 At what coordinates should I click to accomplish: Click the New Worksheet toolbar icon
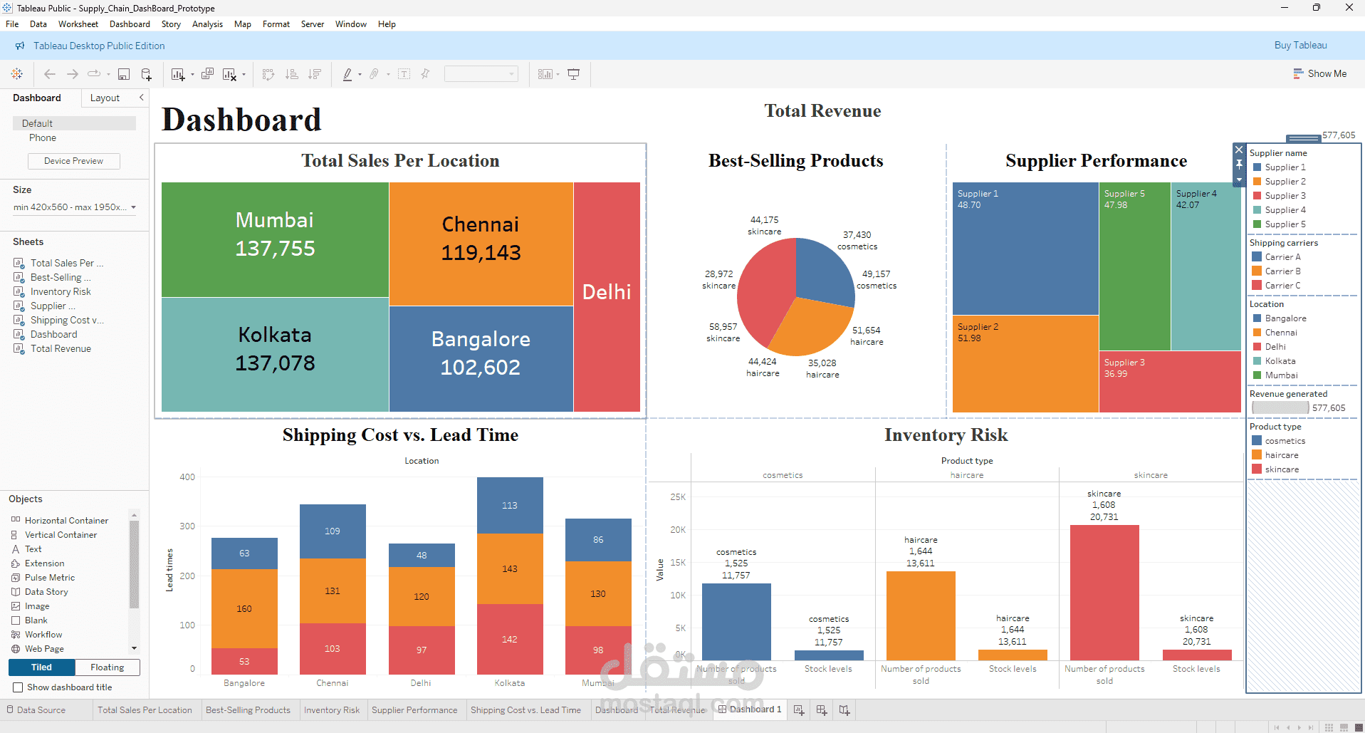coord(177,74)
